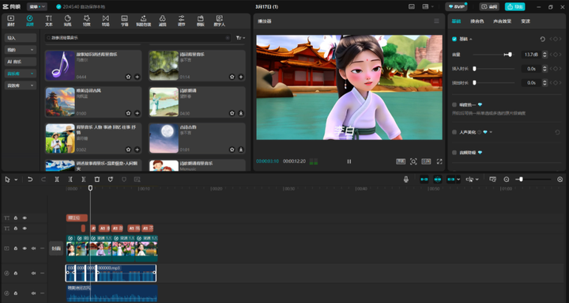Screen dimensions: 569x303
Task: Click the SVIP membership button
Action: (456, 6)
